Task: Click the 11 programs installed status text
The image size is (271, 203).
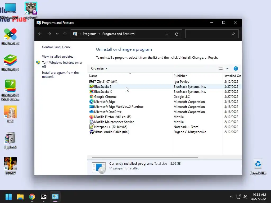Action: click(124, 168)
